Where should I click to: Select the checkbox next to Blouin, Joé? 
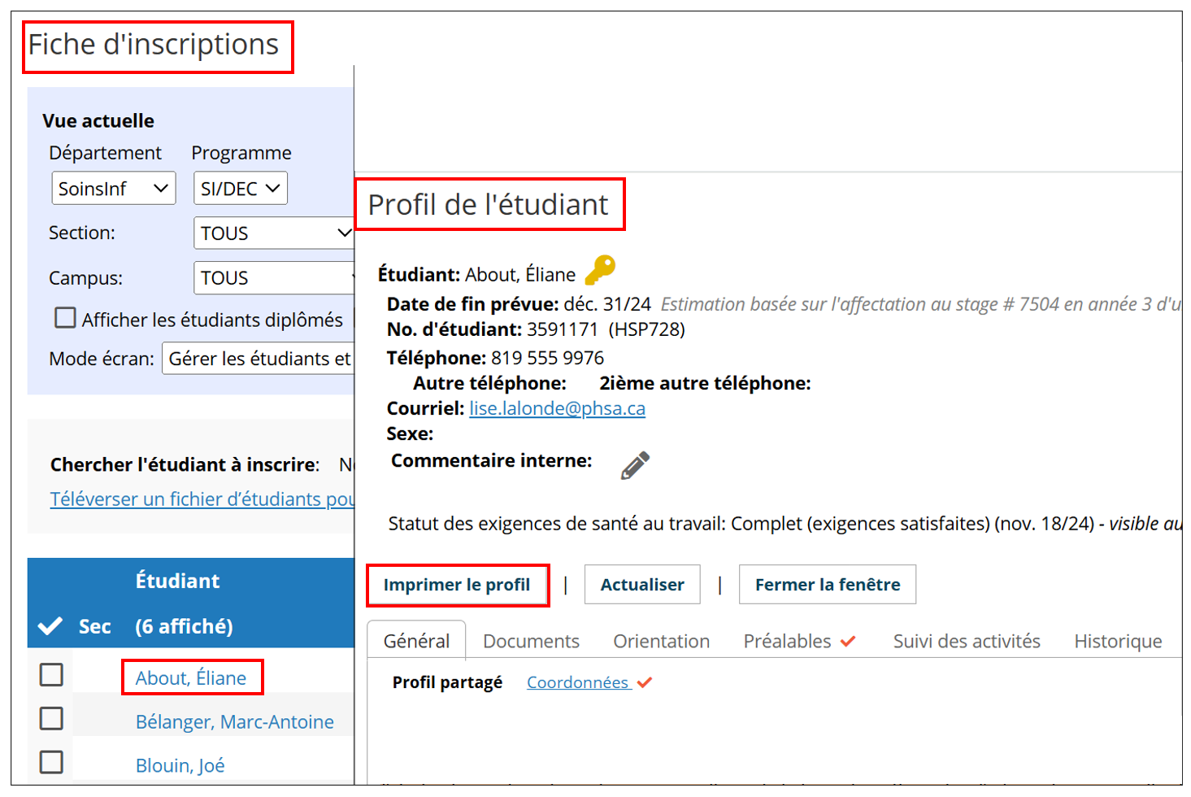51,762
